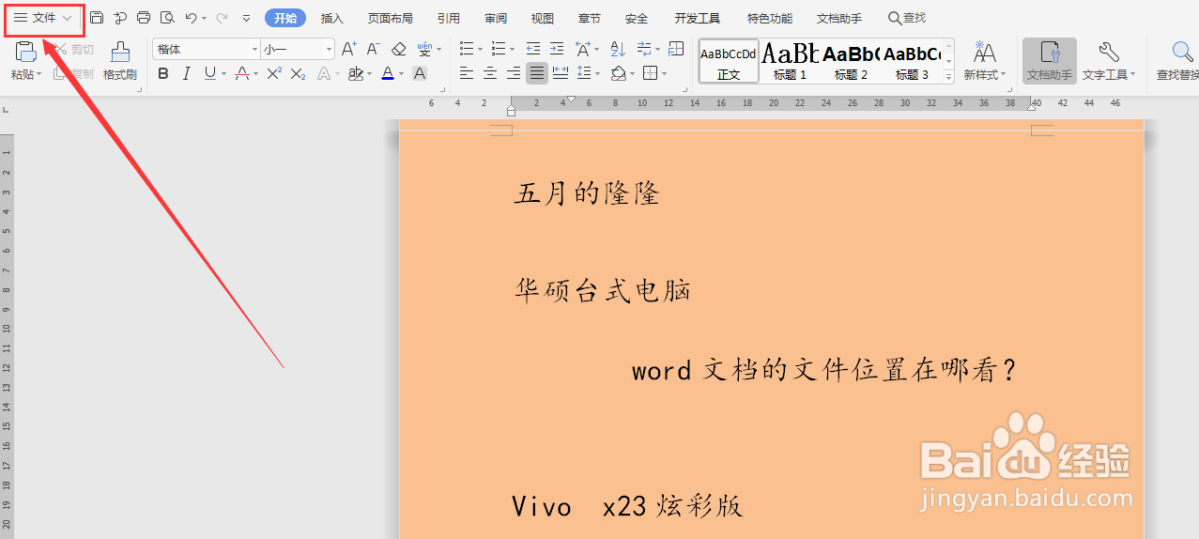Screen dimensions: 1199x539
Task: Click the Chinese layout A arrows icon
Action: pyautogui.click(x=582, y=49)
